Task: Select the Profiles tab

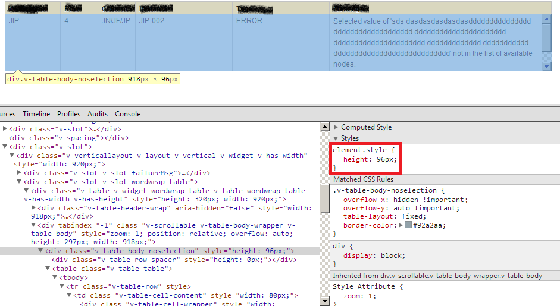Action: click(68, 114)
